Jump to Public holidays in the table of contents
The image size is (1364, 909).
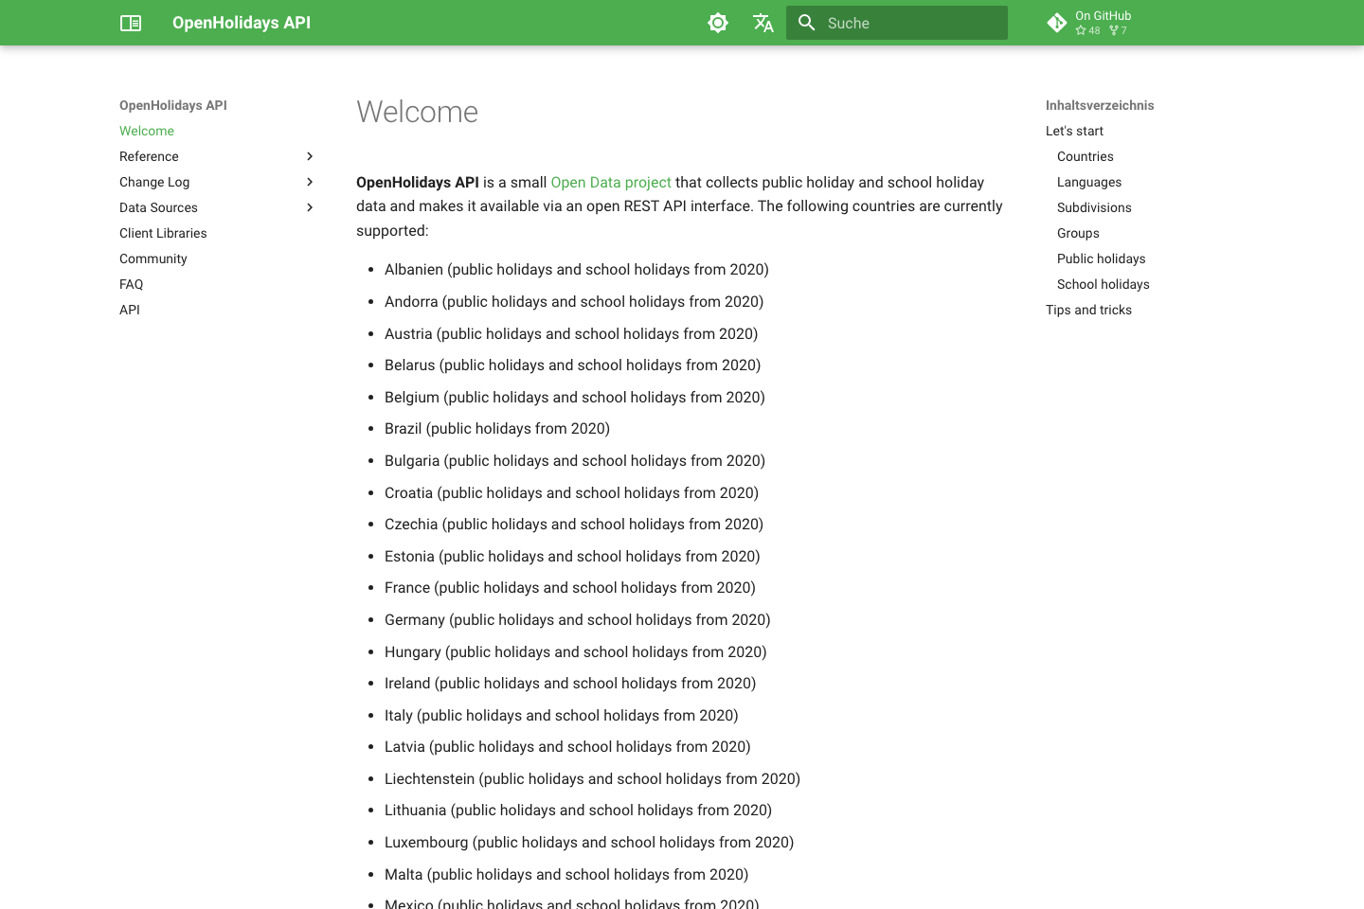[1101, 258]
